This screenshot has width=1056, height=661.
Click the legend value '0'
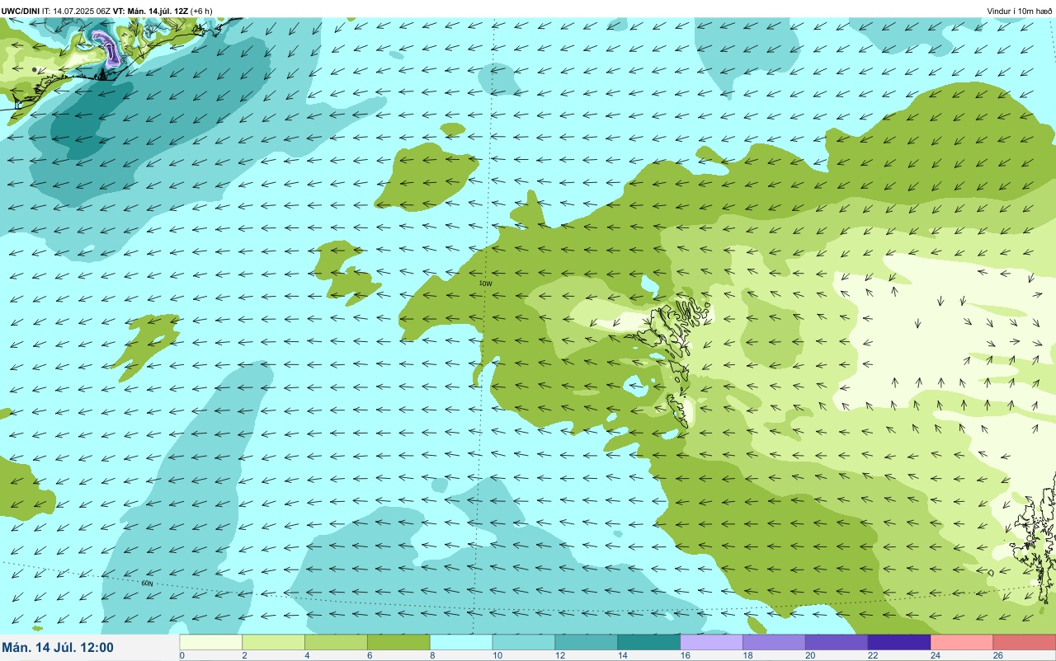coord(181,655)
